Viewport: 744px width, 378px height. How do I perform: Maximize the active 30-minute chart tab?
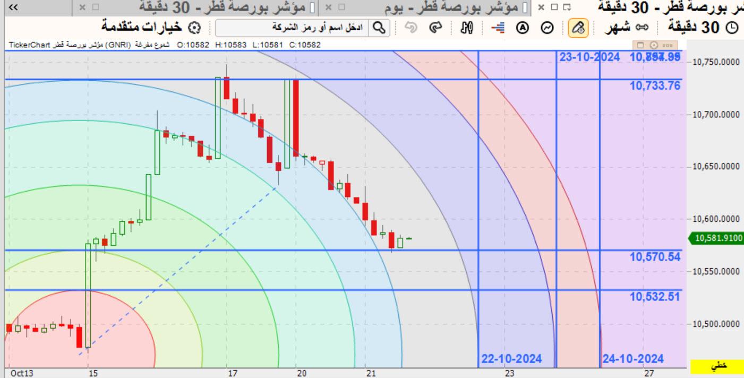[554, 7]
